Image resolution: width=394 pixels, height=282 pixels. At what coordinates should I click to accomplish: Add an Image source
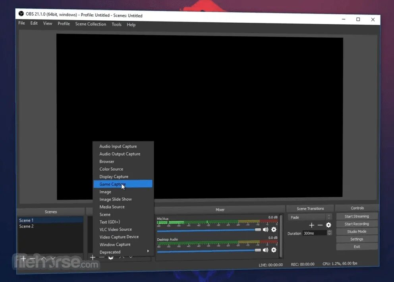[x=123, y=192]
